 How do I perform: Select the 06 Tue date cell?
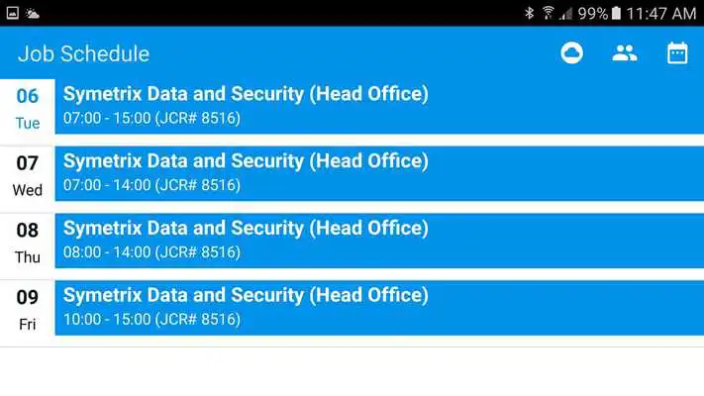tap(28, 109)
